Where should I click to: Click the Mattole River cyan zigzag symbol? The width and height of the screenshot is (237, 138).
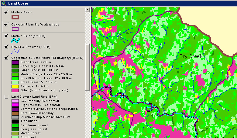point(15,40)
